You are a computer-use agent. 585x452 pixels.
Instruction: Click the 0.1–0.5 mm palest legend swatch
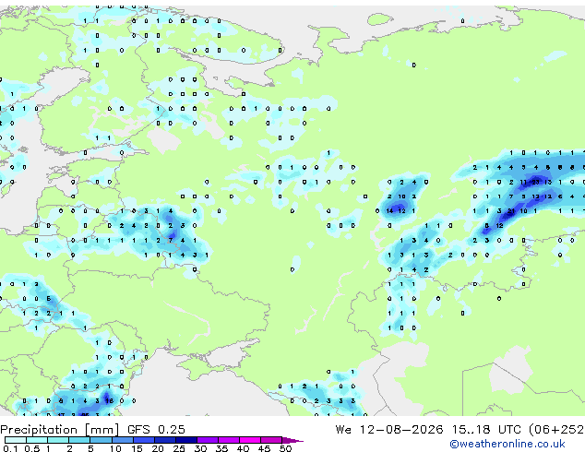16,440
